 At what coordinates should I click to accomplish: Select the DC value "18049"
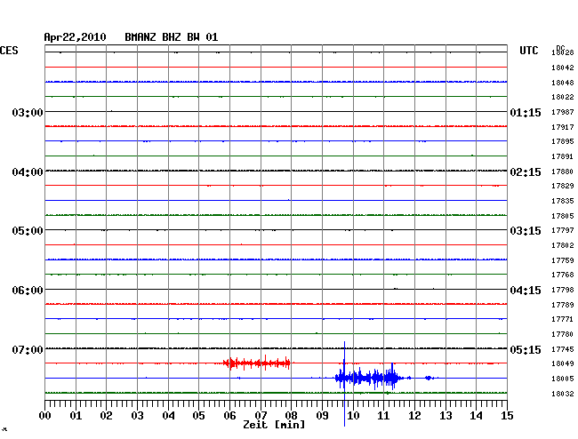point(563,363)
